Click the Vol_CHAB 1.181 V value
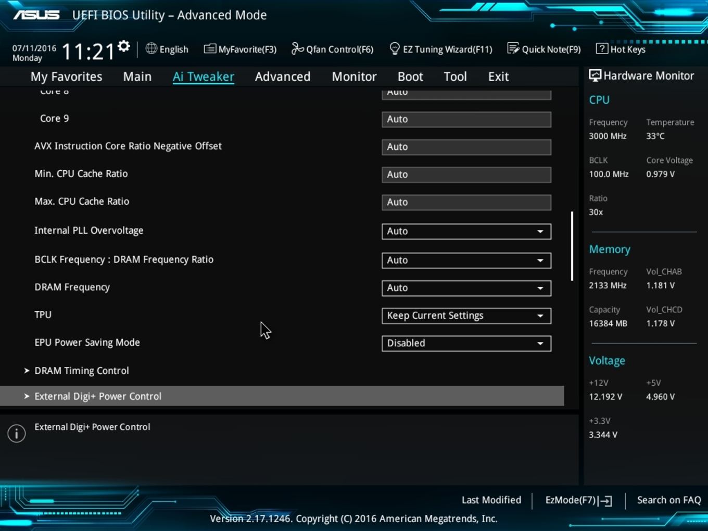Viewport: 708px width, 531px height. click(x=660, y=285)
